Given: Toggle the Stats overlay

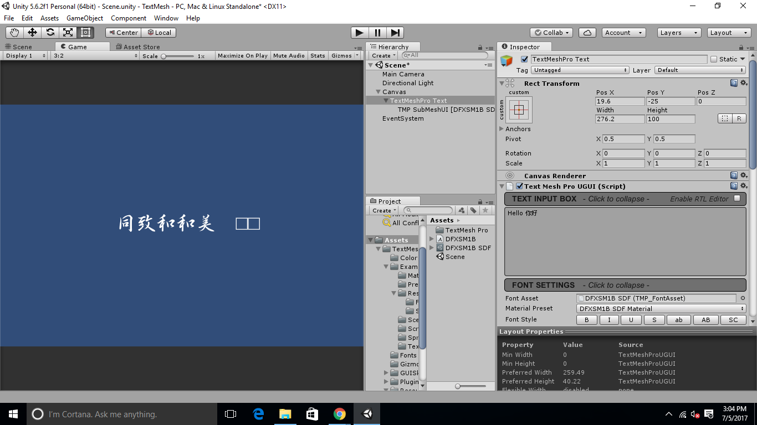Looking at the screenshot, I should 318,56.
